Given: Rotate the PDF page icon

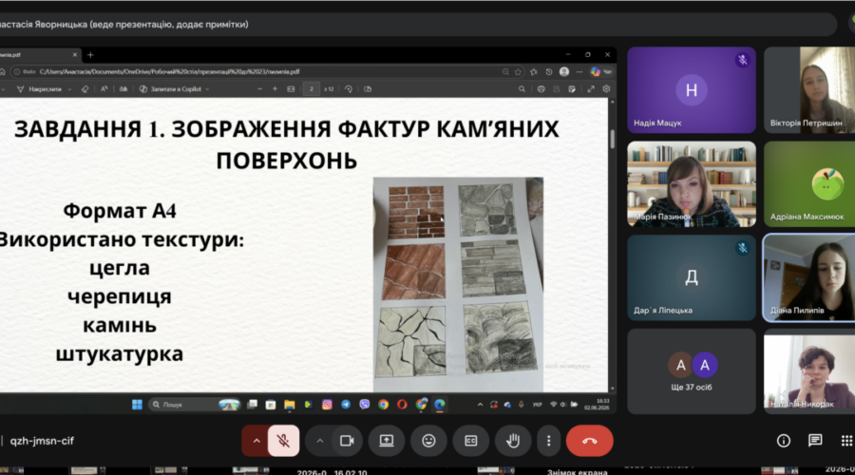Looking at the screenshot, I should click(349, 89).
